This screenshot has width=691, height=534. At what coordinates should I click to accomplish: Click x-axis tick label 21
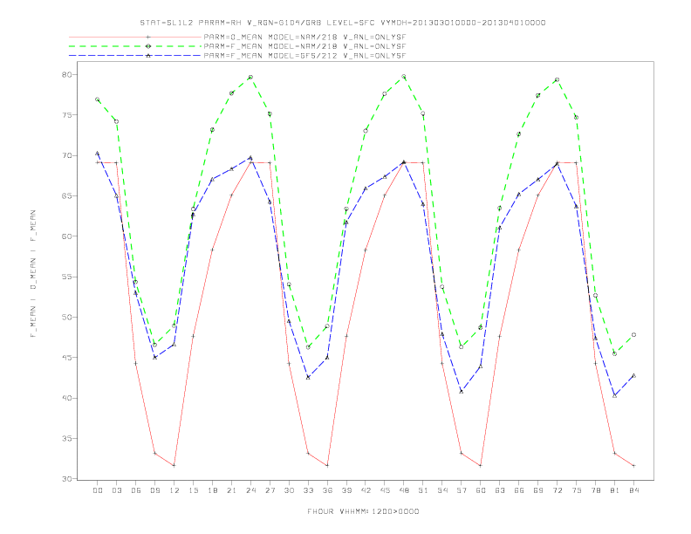(x=231, y=490)
